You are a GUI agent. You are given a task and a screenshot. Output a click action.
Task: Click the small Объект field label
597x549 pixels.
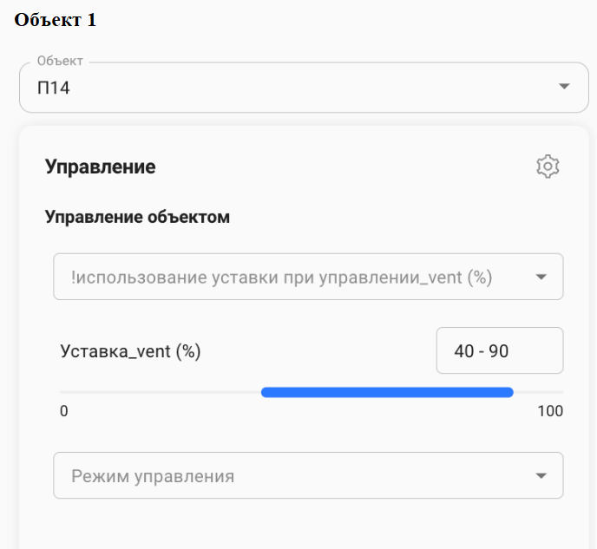tap(60, 62)
